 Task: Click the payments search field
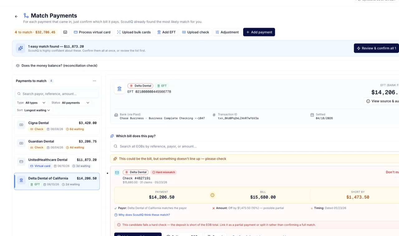(57, 94)
